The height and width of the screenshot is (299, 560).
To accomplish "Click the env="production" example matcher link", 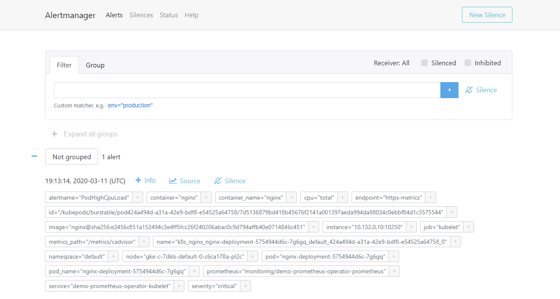I will pyautogui.click(x=130, y=106).
